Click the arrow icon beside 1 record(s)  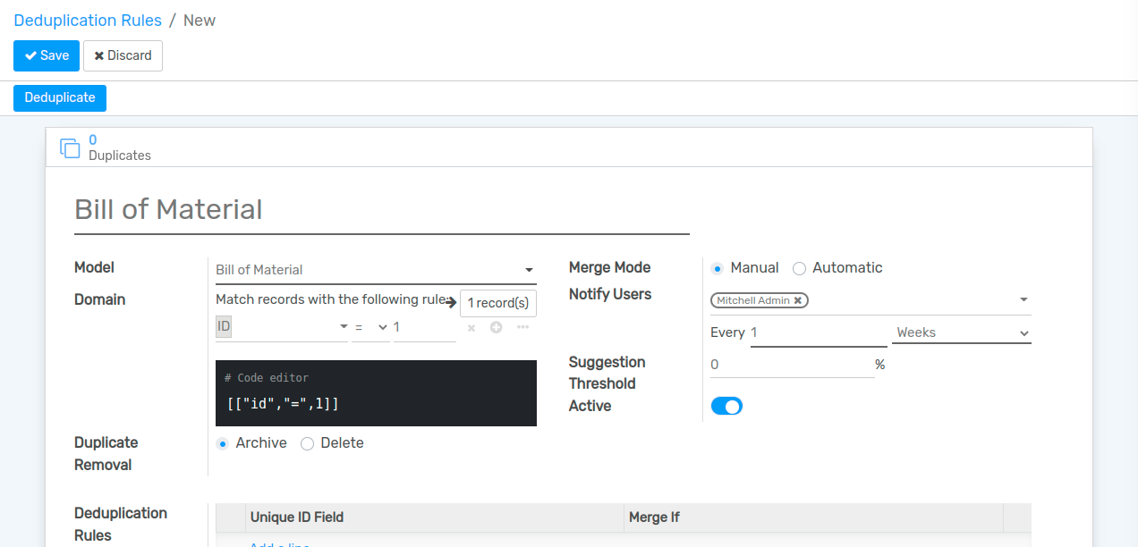451,303
